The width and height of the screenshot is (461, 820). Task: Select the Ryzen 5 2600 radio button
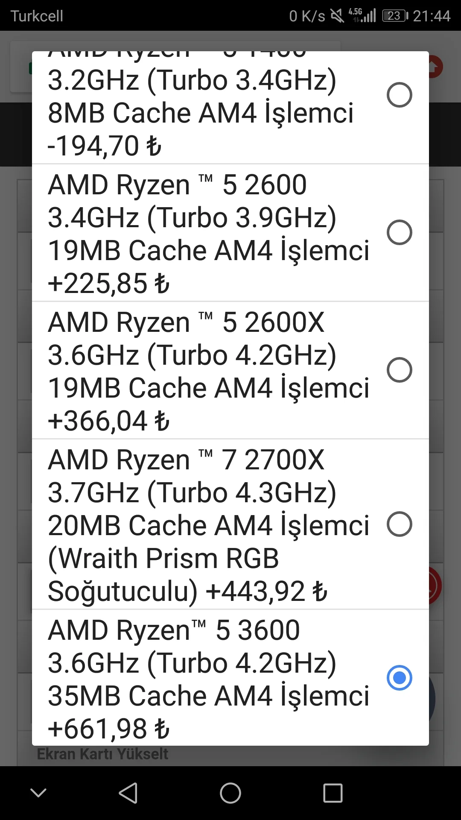click(399, 232)
